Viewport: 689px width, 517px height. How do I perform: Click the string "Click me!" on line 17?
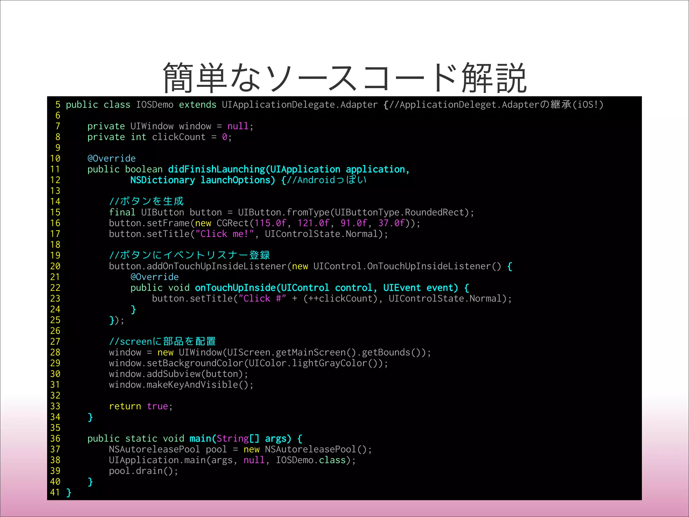[224, 234]
